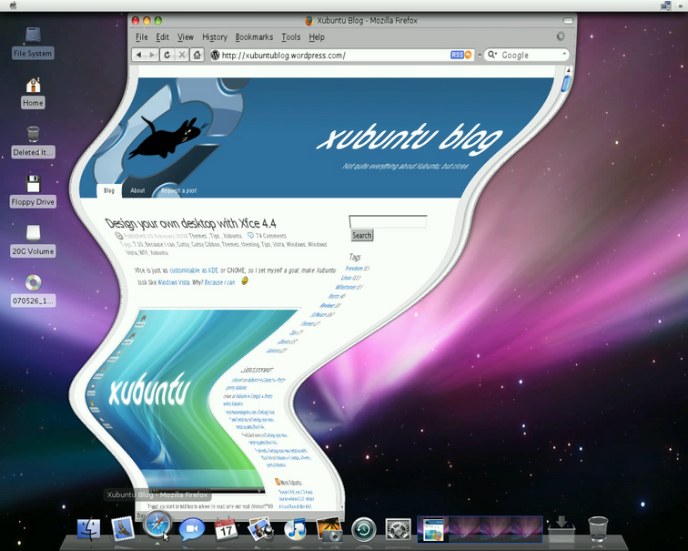Stop loading with the X toolbar button
This screenshot has width=688, height=551.
(x=182, y=55)
